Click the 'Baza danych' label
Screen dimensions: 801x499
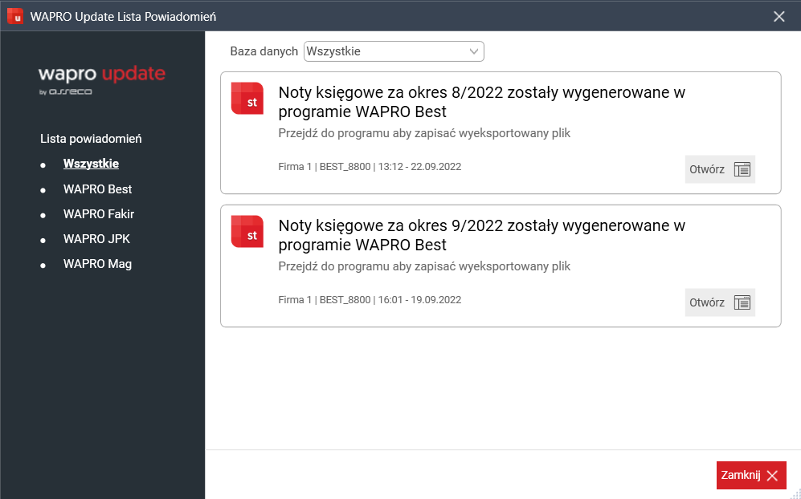[264, 51]
